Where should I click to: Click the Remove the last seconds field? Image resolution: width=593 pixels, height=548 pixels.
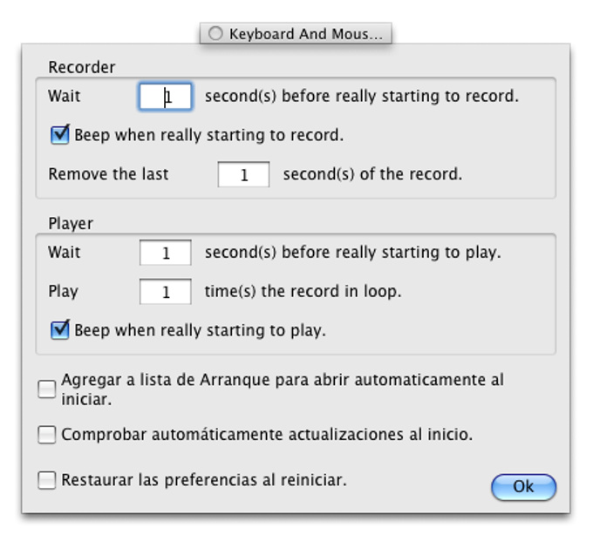[x=243, y=175]
